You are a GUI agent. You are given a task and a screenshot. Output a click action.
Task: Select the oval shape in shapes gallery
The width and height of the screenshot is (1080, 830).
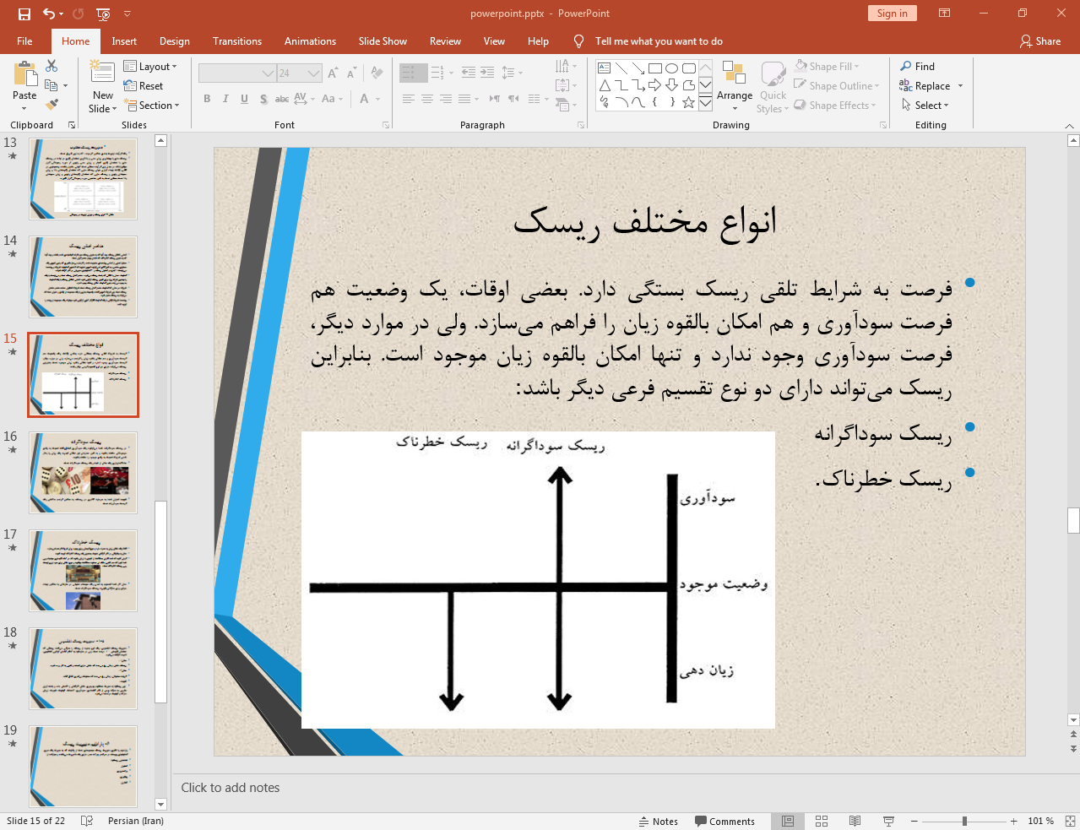click(x=672, y=68)
